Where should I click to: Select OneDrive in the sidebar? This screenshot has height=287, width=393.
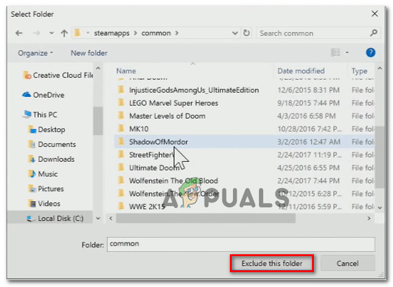[x=49, y=95]
